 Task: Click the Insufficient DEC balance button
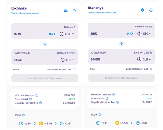tap(122, 78)
